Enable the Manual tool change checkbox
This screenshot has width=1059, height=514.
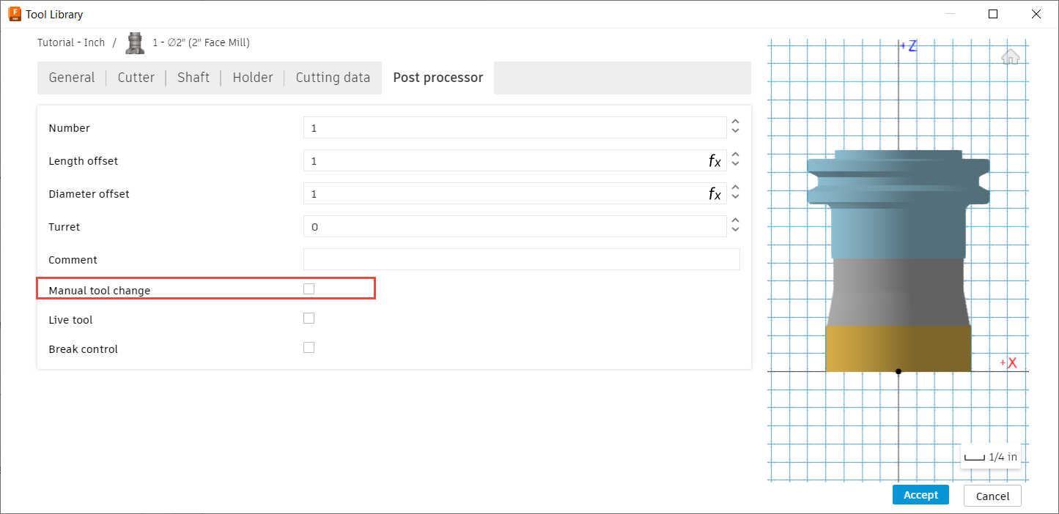309,288
